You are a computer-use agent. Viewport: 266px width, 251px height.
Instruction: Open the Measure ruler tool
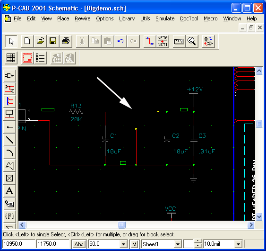point(179,41)
